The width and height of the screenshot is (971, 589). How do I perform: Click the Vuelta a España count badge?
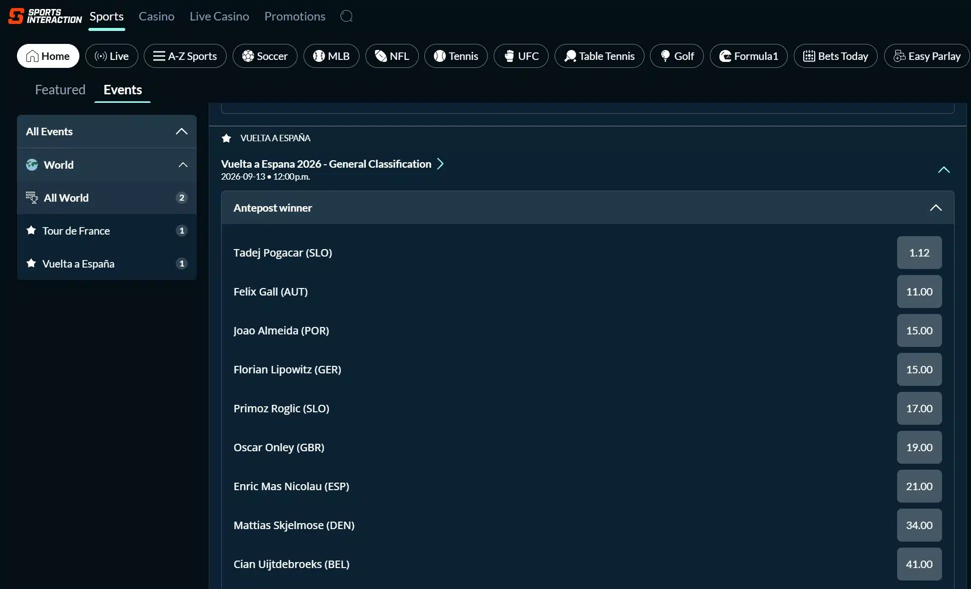(182, 264)
